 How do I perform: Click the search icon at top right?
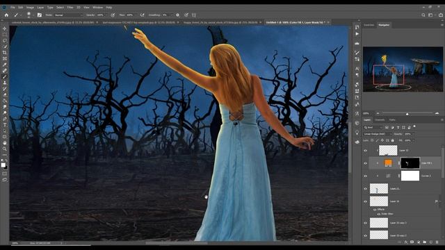(x=423, y=15)
